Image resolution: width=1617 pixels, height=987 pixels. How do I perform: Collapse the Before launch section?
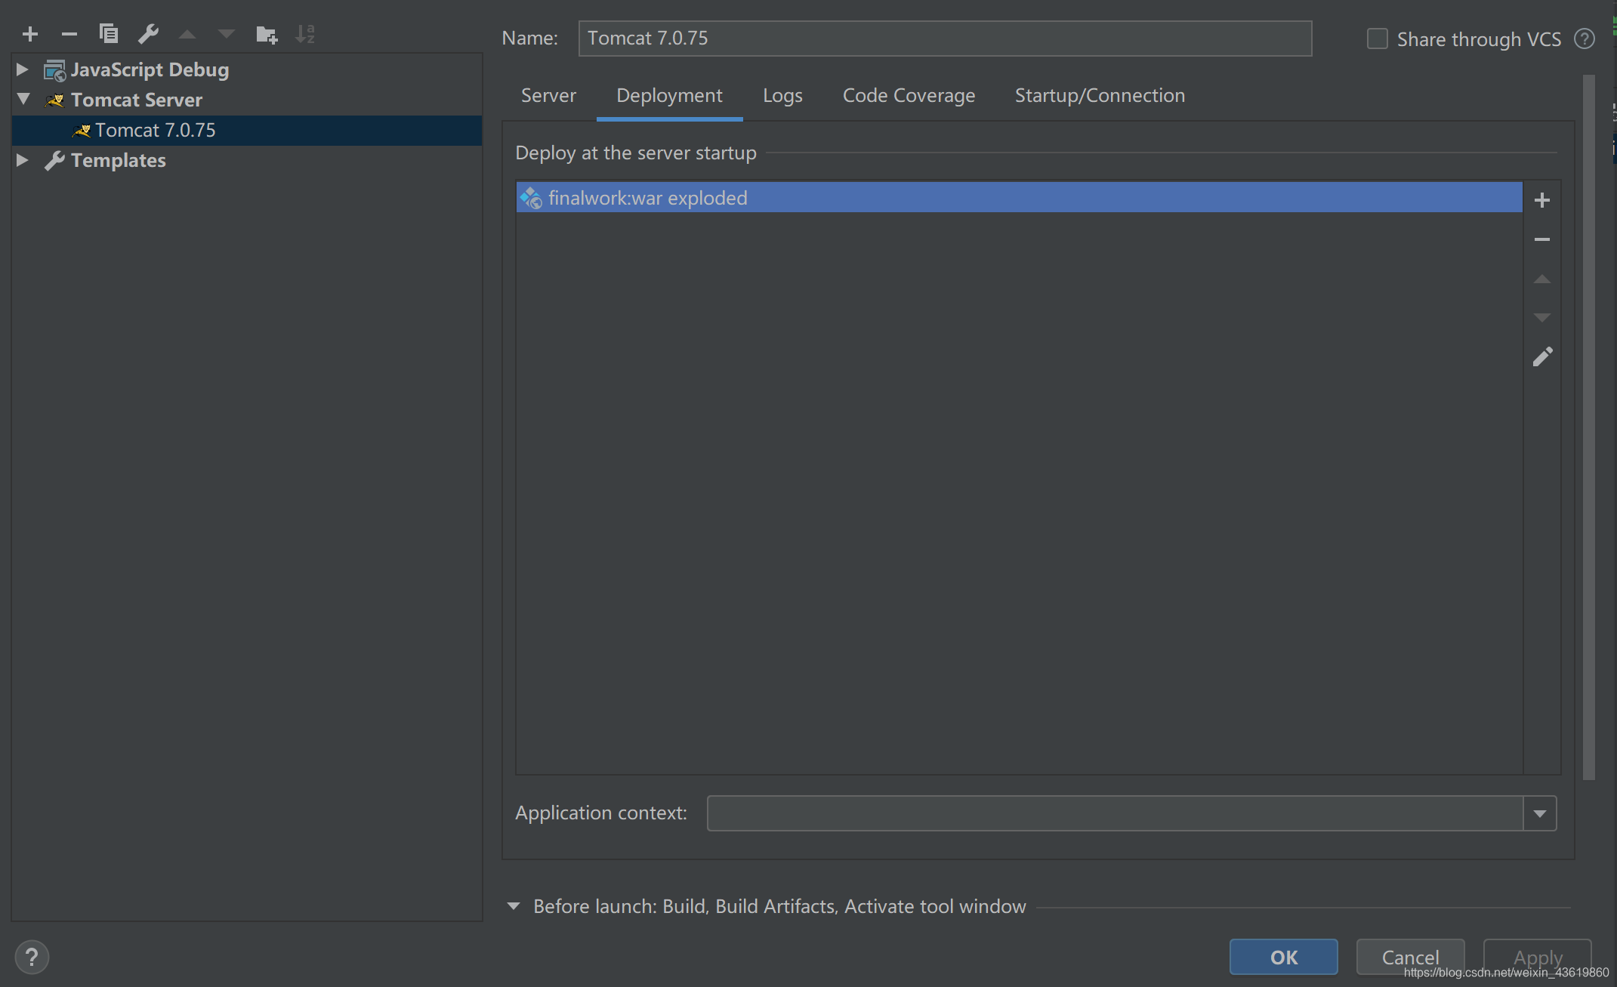(514, 906)
